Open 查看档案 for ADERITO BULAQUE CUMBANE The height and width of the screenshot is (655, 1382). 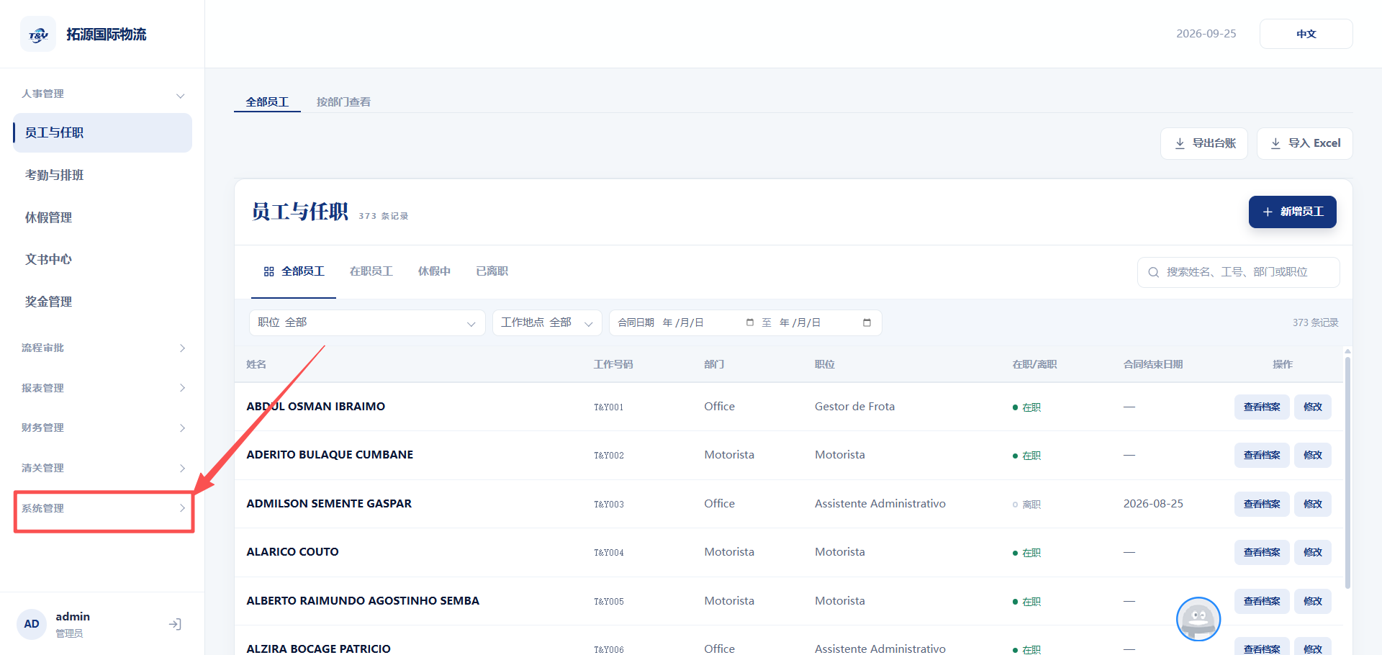[x=1261, y=455]
